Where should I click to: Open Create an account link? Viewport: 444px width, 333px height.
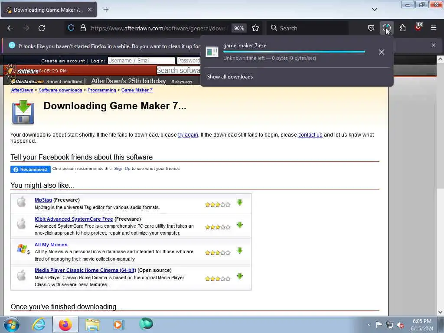[63, 61]
